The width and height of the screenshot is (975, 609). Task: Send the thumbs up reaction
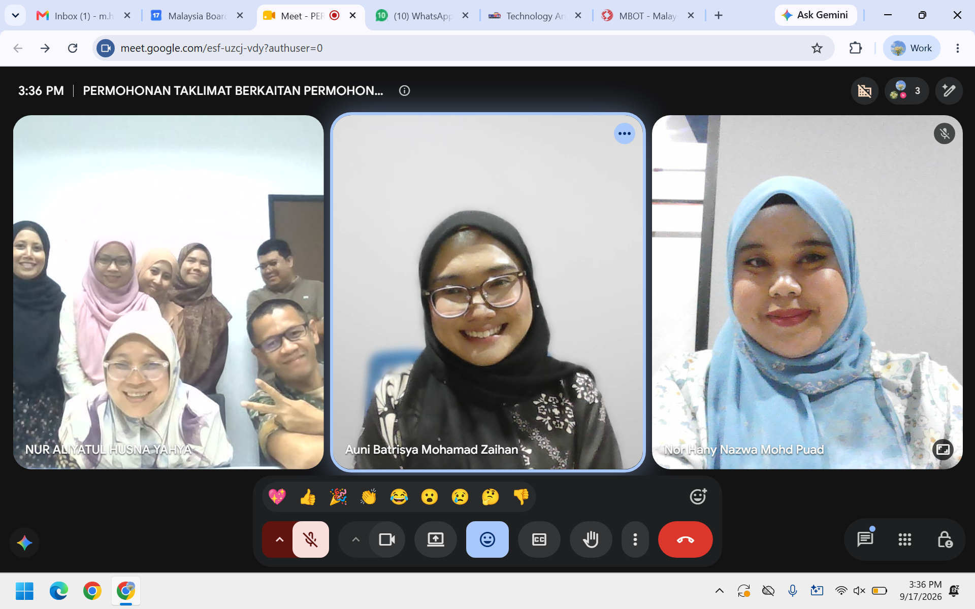pyautogui.click(x=308, y=496)
